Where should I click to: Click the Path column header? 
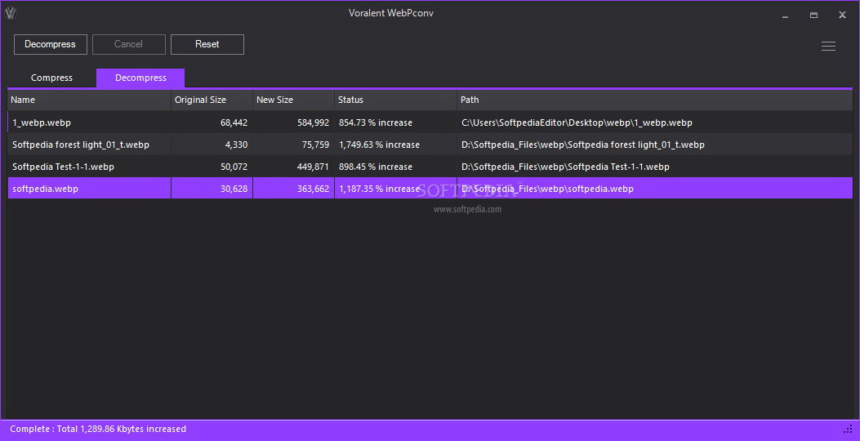coord(654,100)
